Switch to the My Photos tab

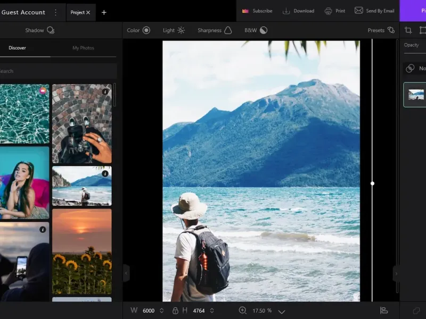point(83,48)
